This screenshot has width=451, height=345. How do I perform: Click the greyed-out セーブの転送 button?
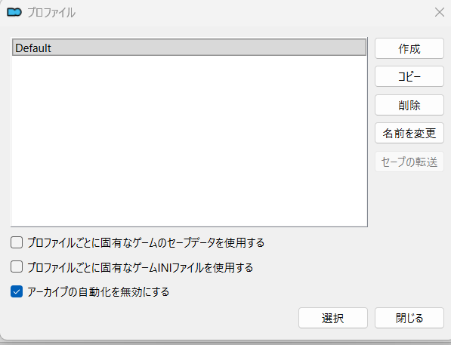click(x=409, y=162)
